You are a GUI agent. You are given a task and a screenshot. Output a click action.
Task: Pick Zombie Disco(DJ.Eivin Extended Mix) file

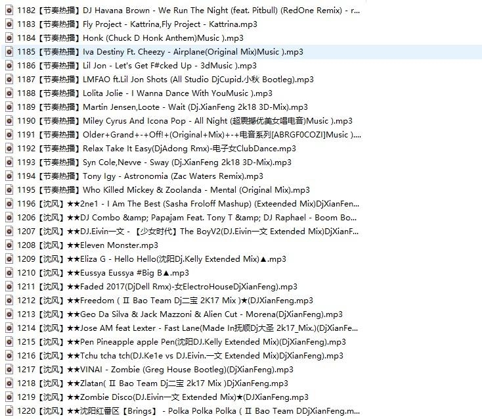163,397
